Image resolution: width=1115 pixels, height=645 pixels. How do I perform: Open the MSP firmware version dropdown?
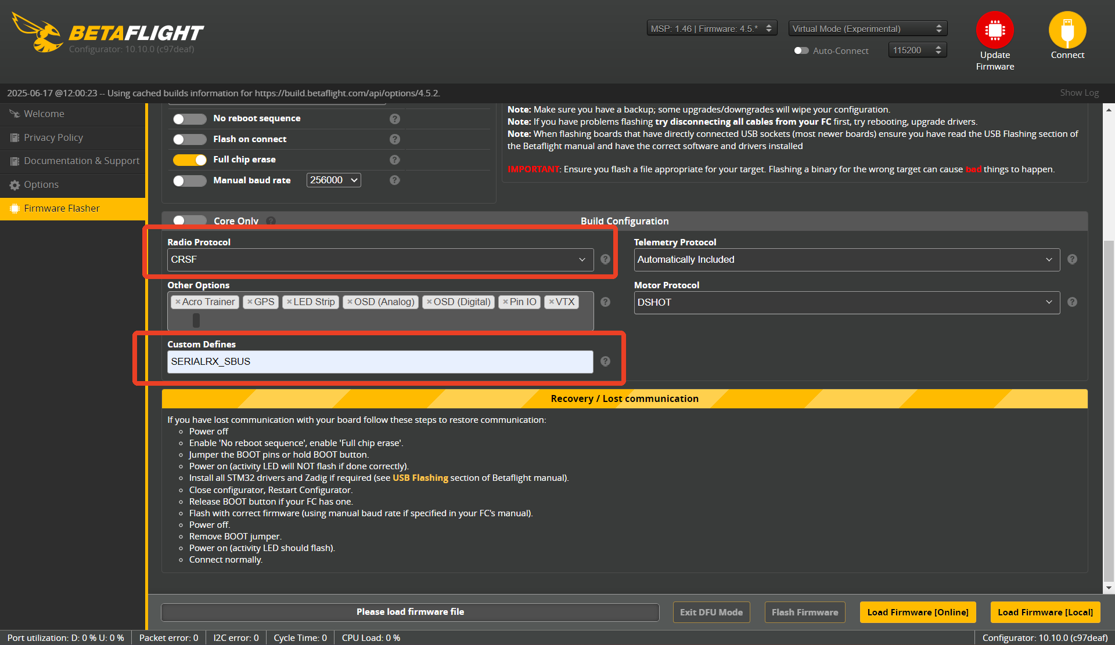[711, 28]
